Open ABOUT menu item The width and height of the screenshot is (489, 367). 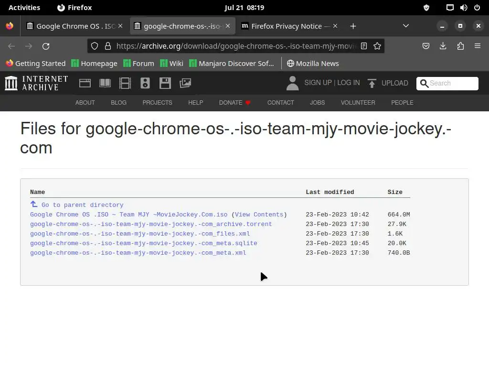pyautogui.click(x=85, y=103)
